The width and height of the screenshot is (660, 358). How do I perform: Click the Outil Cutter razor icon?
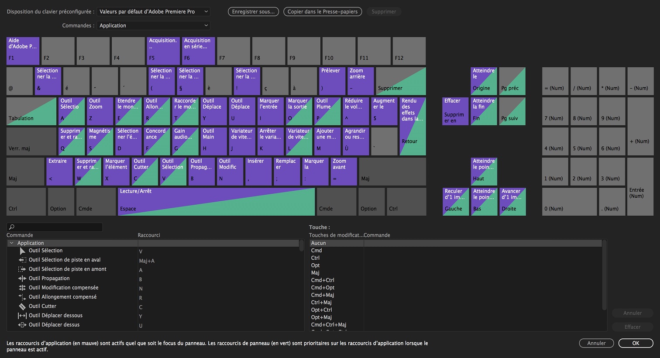pyautogui.click(x=22, y=306)
